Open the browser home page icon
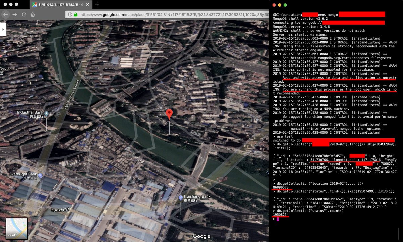This screenshot has height=242, width=403. [33, 14]
